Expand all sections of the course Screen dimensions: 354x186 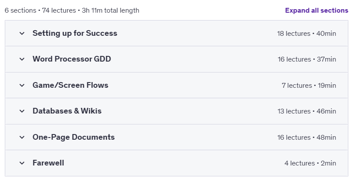[316, 10]
